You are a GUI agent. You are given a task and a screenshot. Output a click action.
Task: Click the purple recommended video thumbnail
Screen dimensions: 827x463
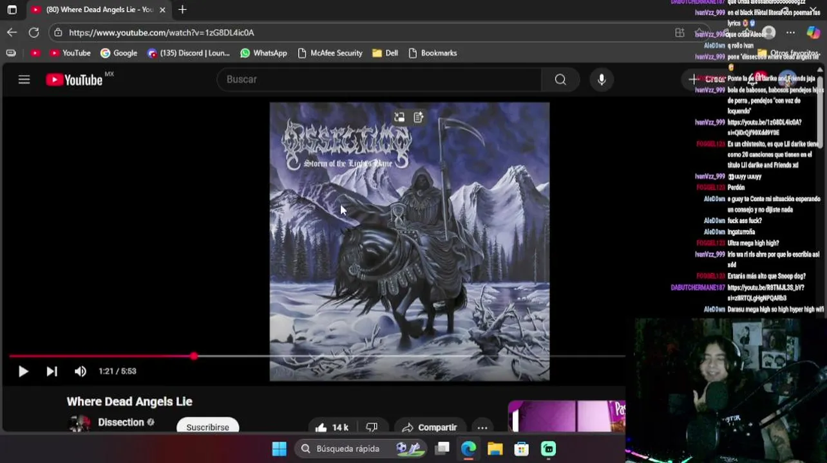click(567, 416)
